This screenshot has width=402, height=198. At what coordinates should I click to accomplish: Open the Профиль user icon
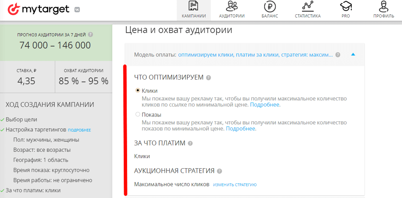coord(384,6)
